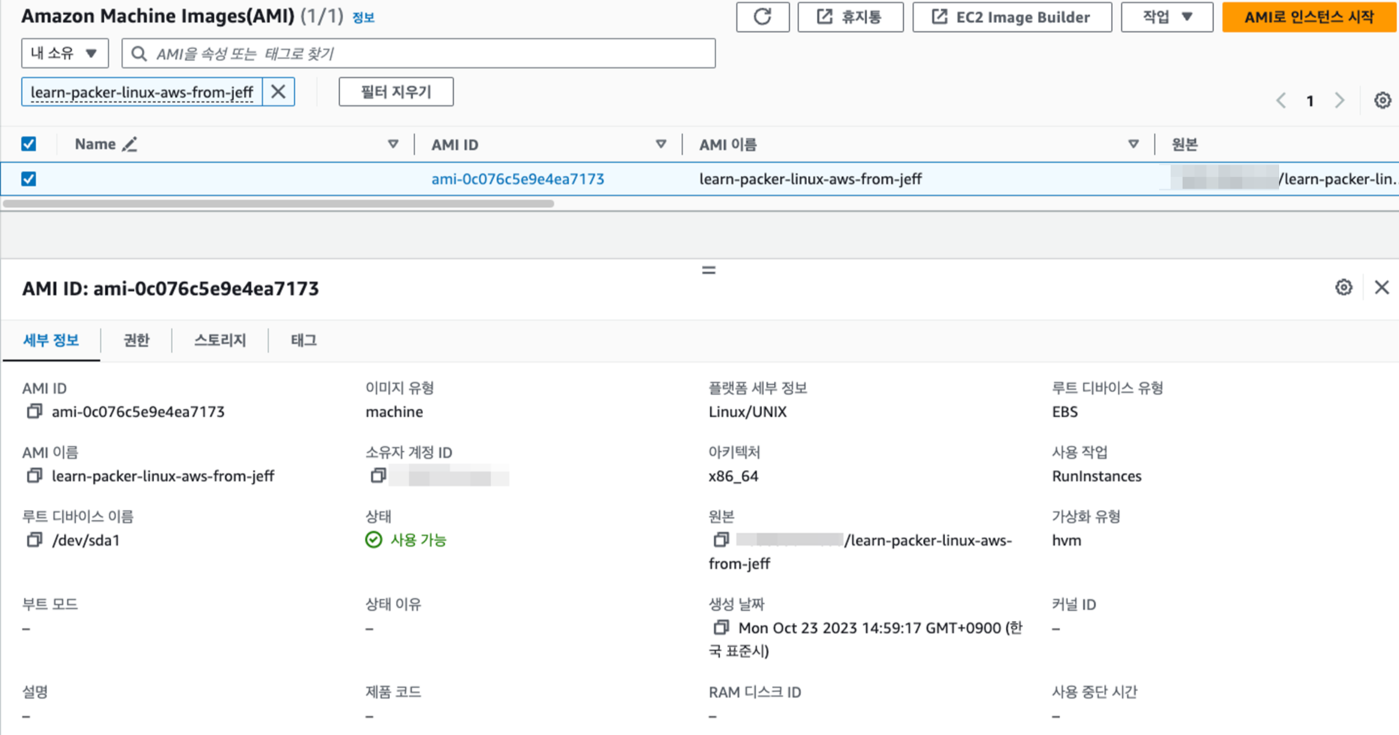
Task: Click the horizontal table scrollbar
Action: tap(278, 203)
